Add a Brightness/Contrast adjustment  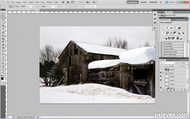[167, 28]
